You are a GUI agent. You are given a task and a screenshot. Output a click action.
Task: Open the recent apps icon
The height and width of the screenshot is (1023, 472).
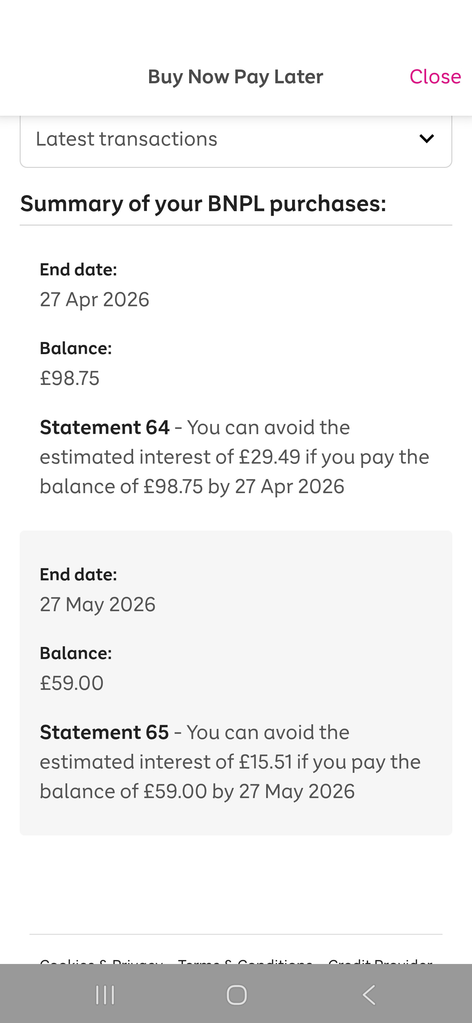click(x=105, y=995)
